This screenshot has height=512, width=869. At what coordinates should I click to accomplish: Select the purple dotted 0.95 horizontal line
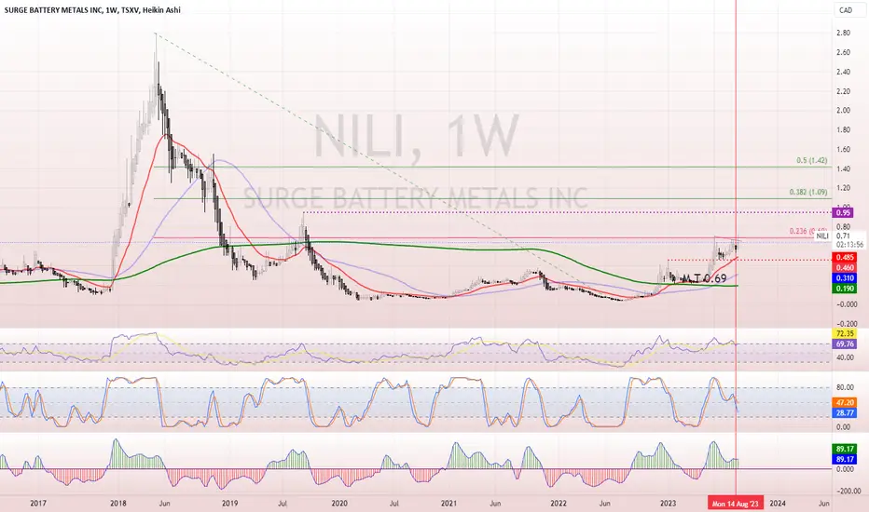(567, 212)
